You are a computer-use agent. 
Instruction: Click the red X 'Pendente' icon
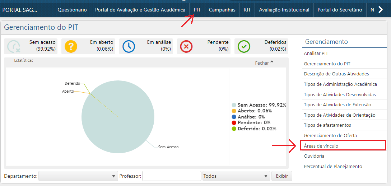tap(186, 47)
